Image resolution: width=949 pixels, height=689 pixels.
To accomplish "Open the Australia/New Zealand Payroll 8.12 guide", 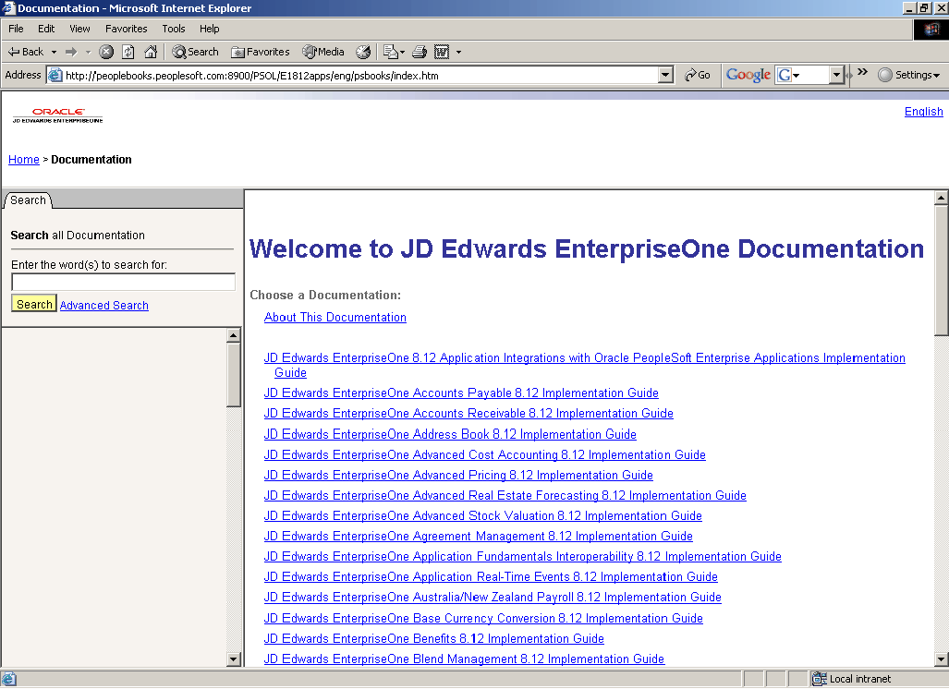I will click(493, 598).
